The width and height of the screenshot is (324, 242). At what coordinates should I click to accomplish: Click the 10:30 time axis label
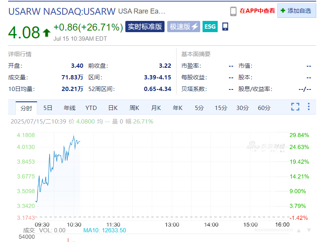coord(74,225)
